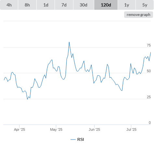
Task: Click the RSI peak above 75 in May
Action: coord(69,42)
